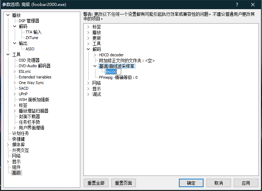
Task: Open the DSD 处理器 page
Action: [x=29, y=60]
